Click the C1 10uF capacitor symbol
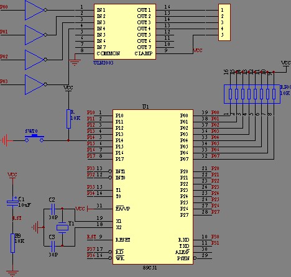291x277 pixels. [x=12, y=202]
